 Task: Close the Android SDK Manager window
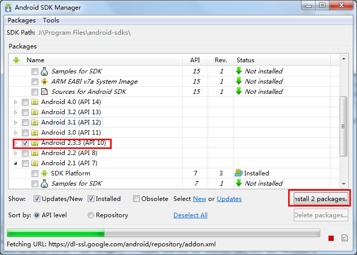coord(341,6)
